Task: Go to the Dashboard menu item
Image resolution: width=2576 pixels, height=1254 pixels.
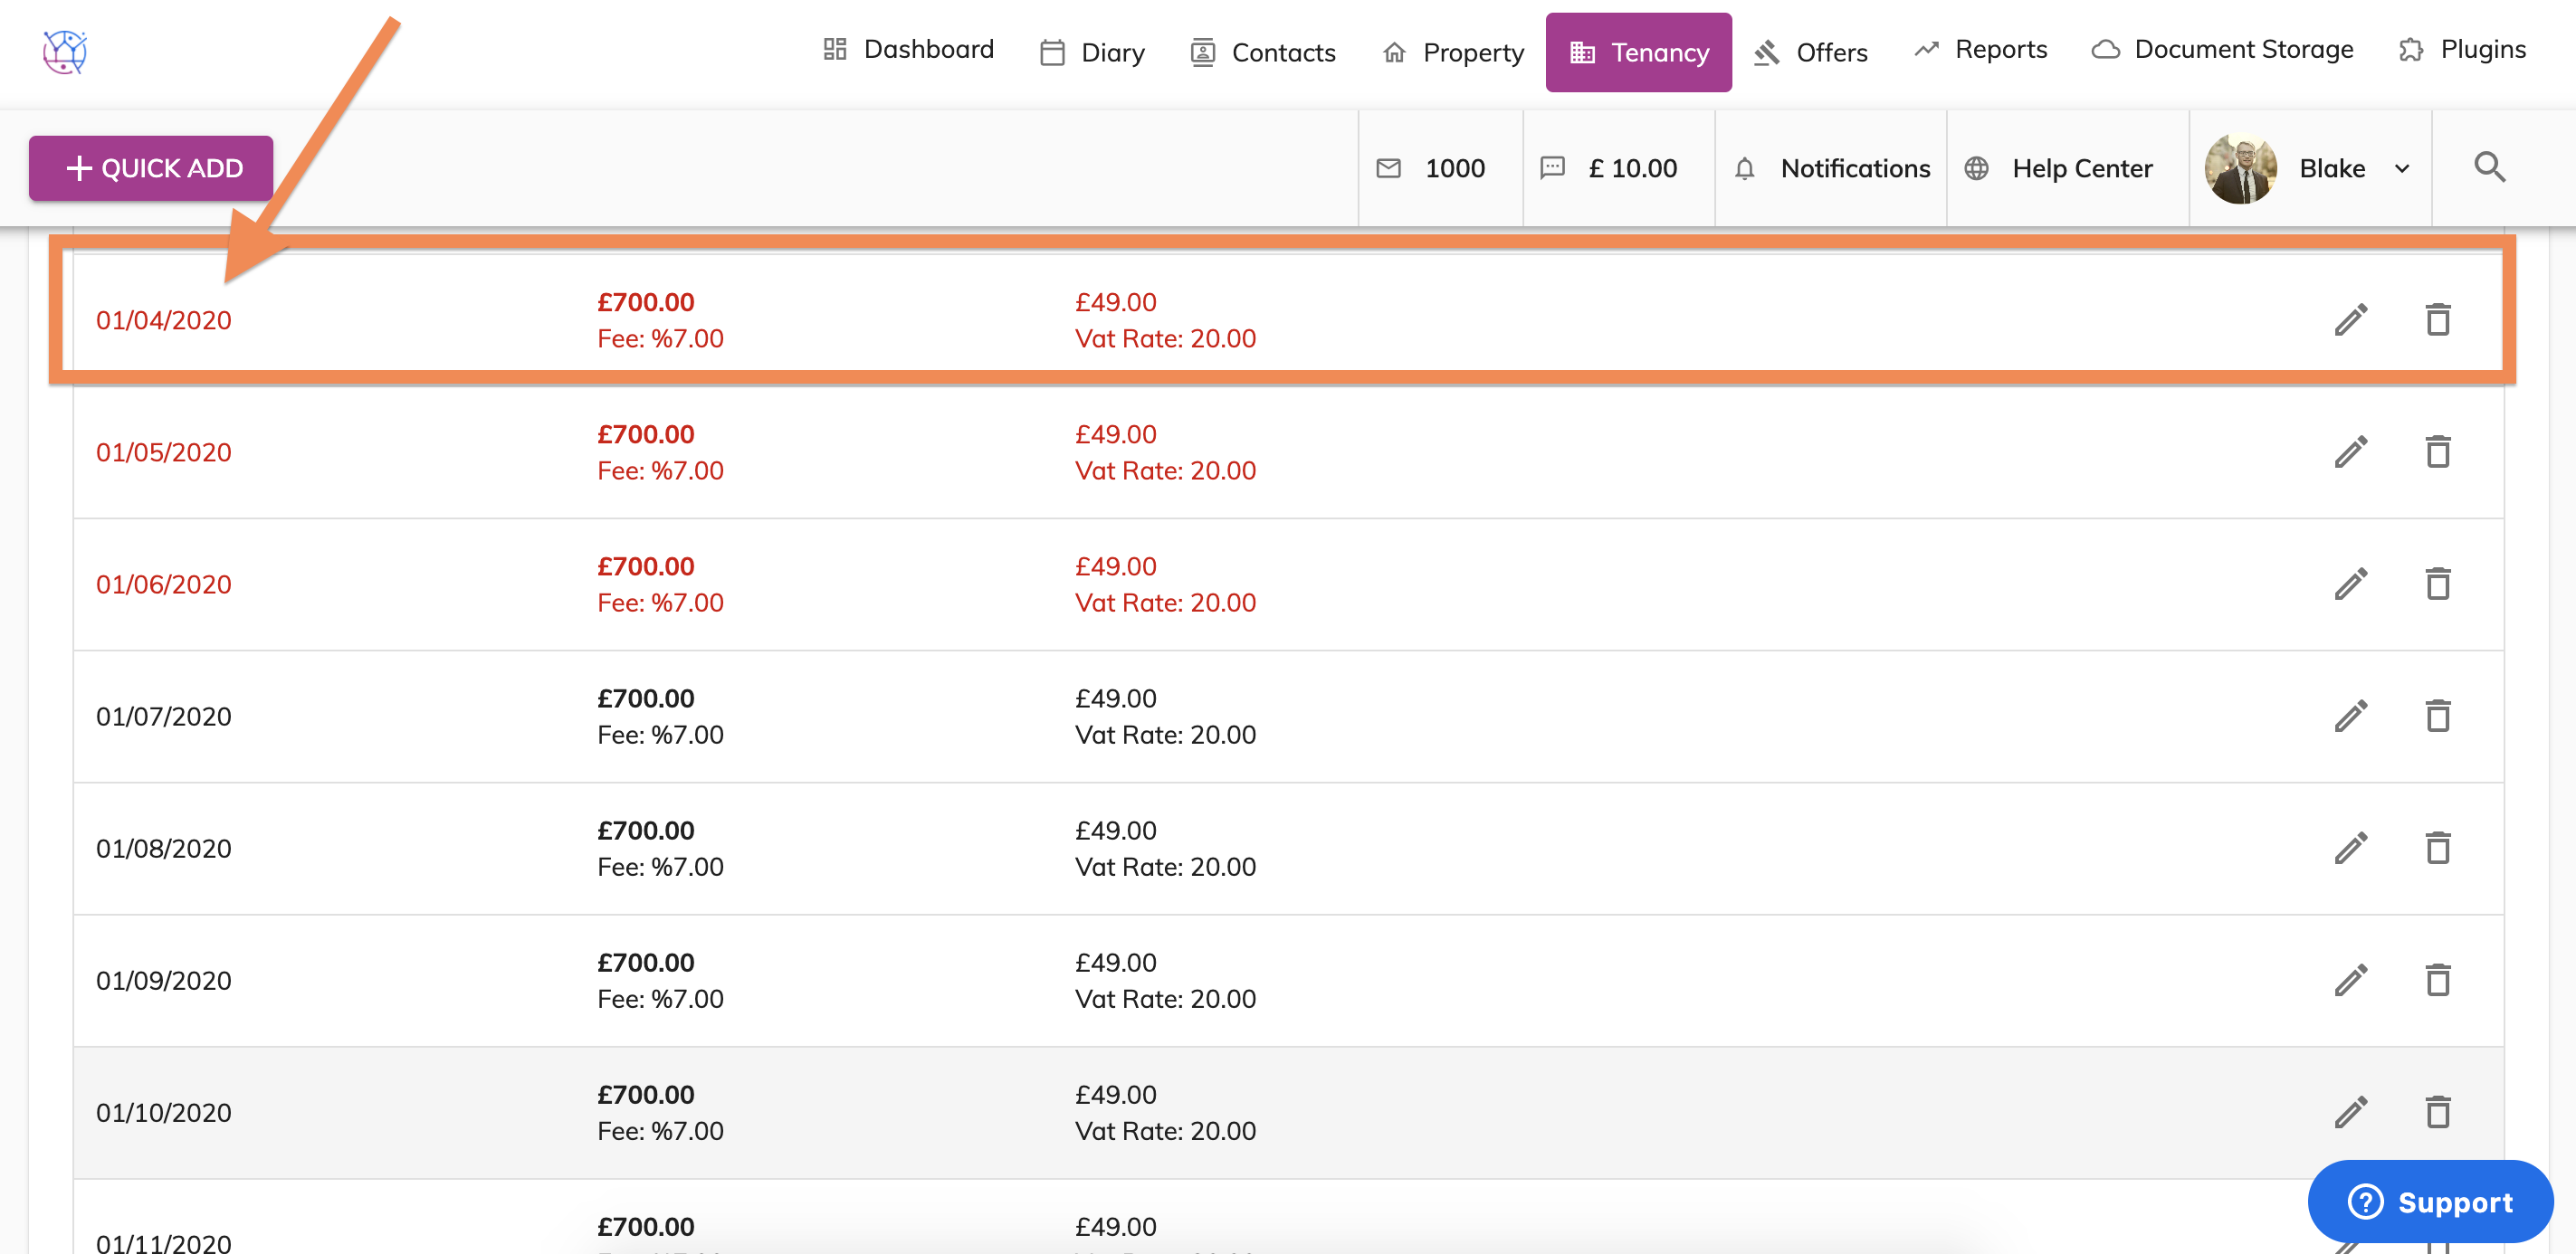Action: 907,49
